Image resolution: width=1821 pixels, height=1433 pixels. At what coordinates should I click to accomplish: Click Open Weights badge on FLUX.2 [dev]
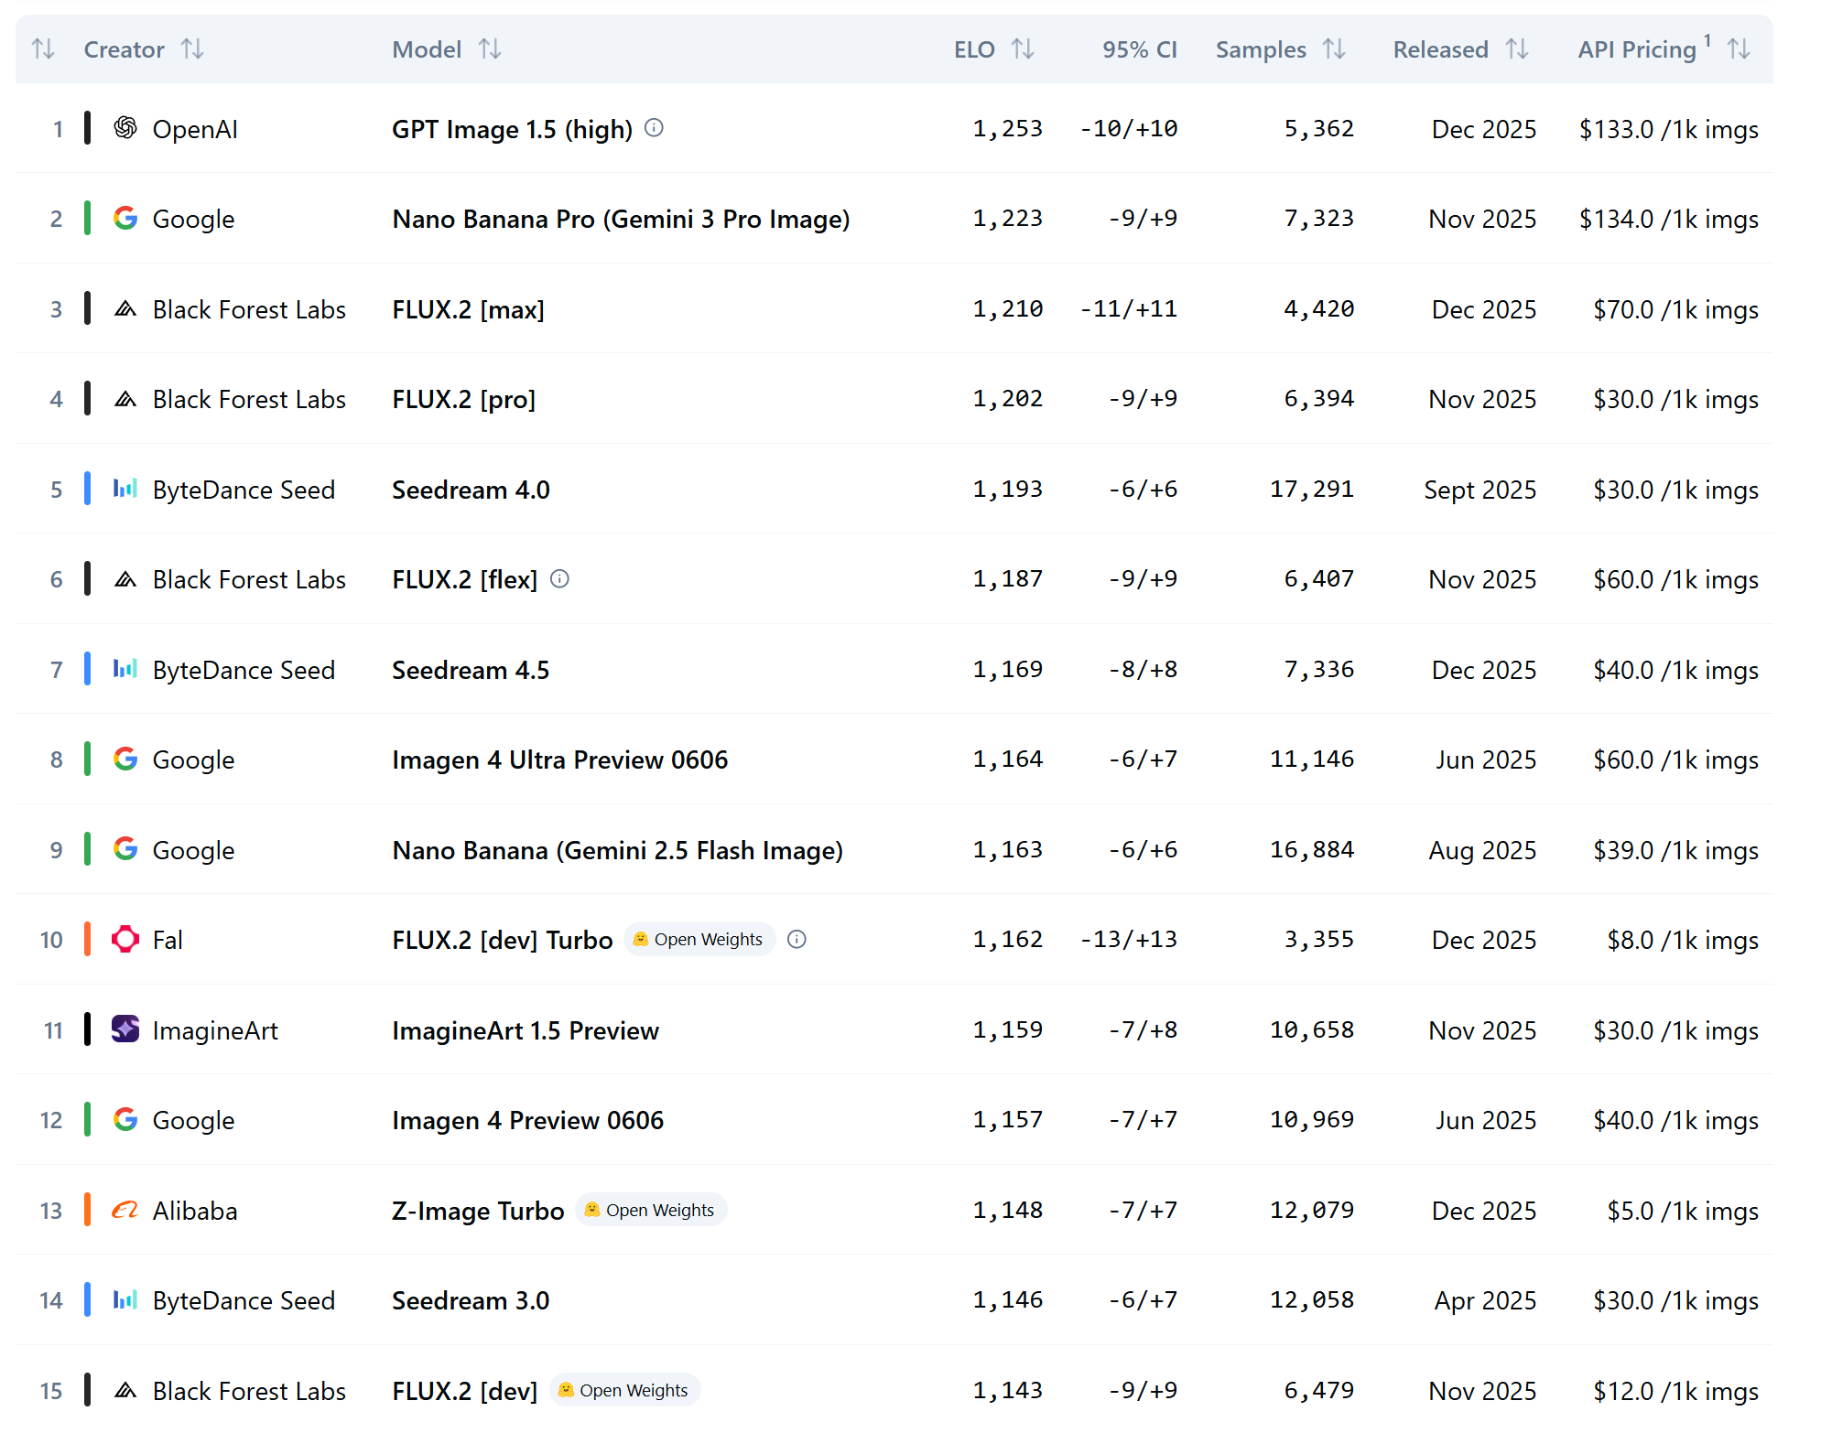[625, 1391]
